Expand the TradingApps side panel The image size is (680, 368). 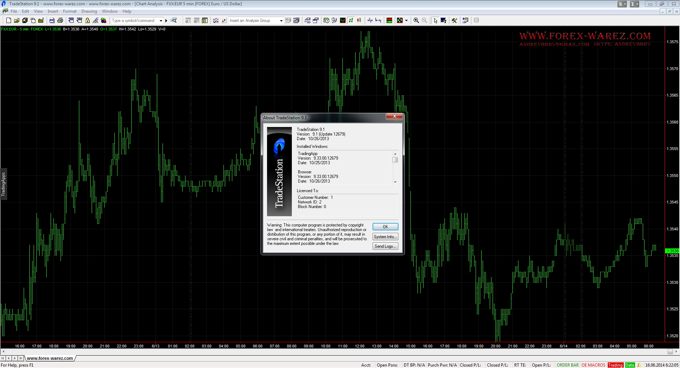pyautogui.click(x=4, y=184)
